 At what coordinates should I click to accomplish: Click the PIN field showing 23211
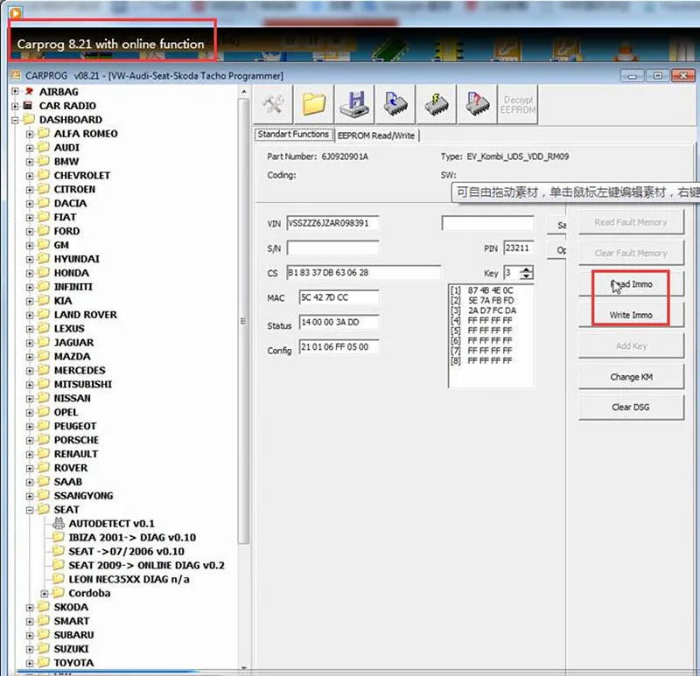(518, 247)
